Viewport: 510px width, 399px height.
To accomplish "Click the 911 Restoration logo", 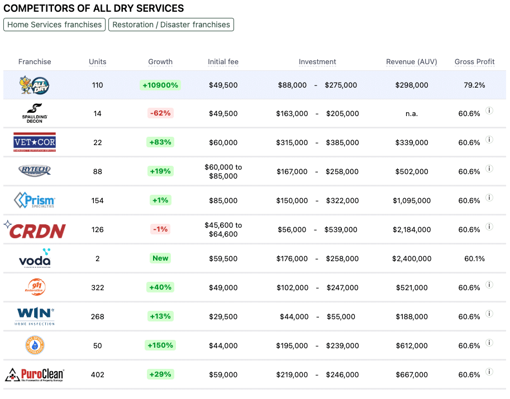I will coord(35,287).
